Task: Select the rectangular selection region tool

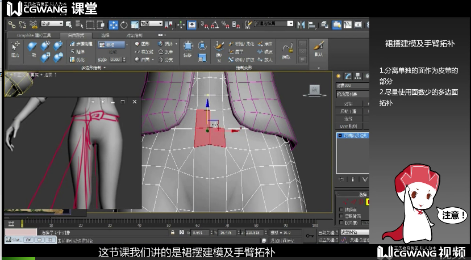Action: point(90,24)
